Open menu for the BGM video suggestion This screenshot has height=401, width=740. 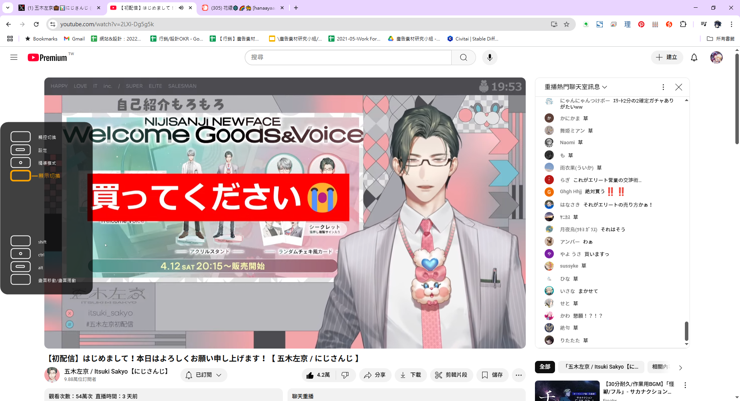pyautogui.click(x=685, y=385)
